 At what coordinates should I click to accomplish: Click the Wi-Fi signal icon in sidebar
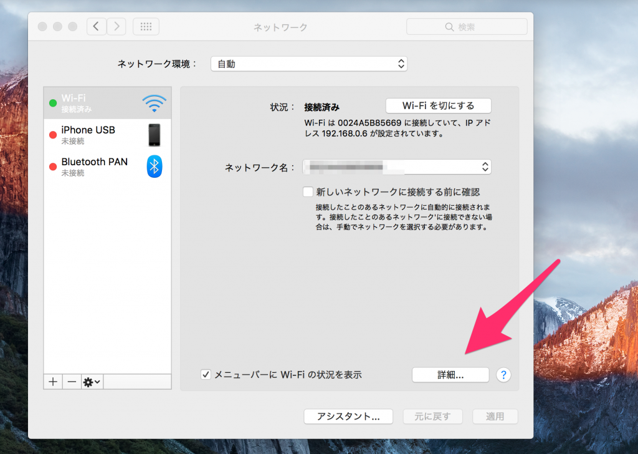click(x=155, y=103)
